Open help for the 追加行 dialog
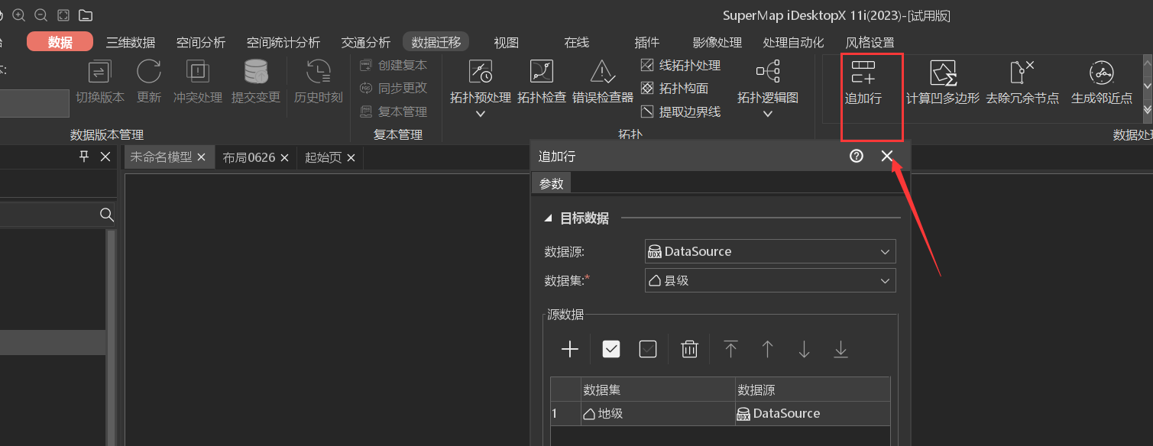 pyautogui.click(x=856, y=156)
